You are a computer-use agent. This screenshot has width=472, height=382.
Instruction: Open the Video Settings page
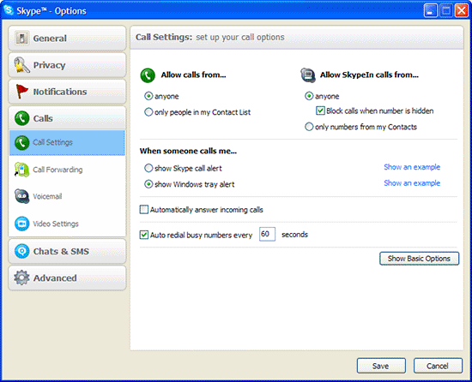[x=67, y=224]
